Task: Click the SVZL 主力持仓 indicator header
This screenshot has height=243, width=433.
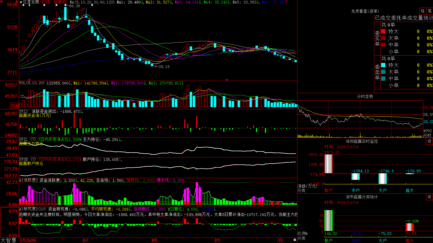Action: 70,140
